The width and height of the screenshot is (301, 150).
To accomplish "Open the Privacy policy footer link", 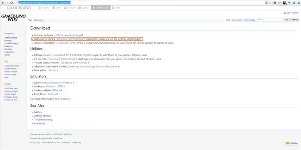I will [x=35, y=143].
